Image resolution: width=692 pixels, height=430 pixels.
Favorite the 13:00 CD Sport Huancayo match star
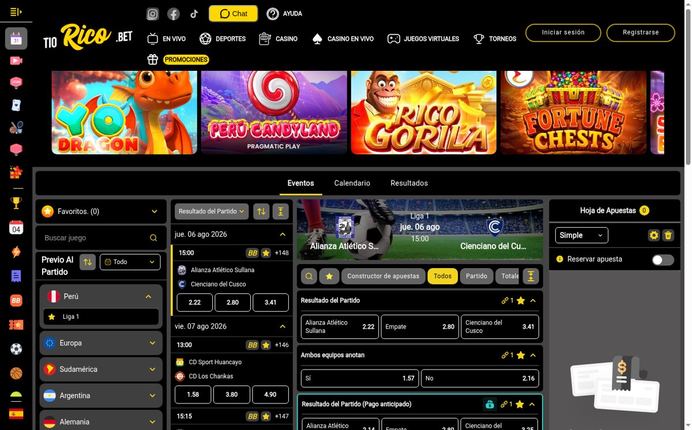[x=266, y=345]
